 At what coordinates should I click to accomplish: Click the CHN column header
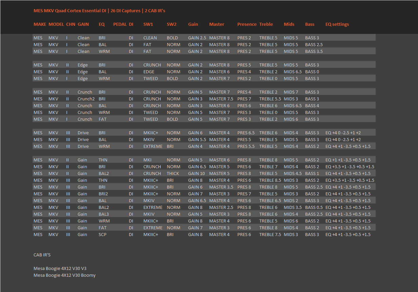71,24
